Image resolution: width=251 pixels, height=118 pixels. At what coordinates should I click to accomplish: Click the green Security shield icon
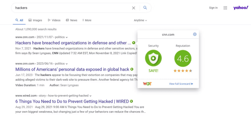tap(153, 58)
